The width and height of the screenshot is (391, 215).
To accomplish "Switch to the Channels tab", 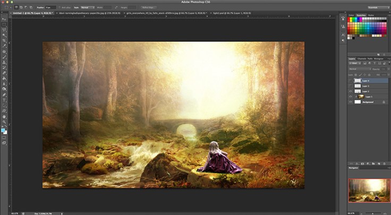I will point(362,58).
